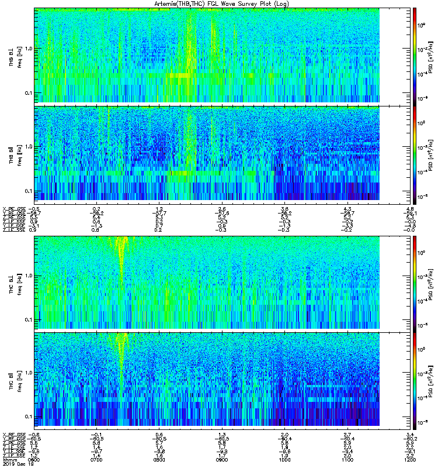Click the color bar beside the THC B⊥ panel

coord(415,284)
